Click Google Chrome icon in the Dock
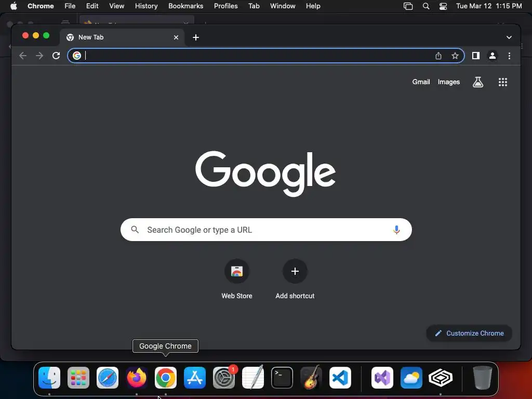 (x=166, y=377)
